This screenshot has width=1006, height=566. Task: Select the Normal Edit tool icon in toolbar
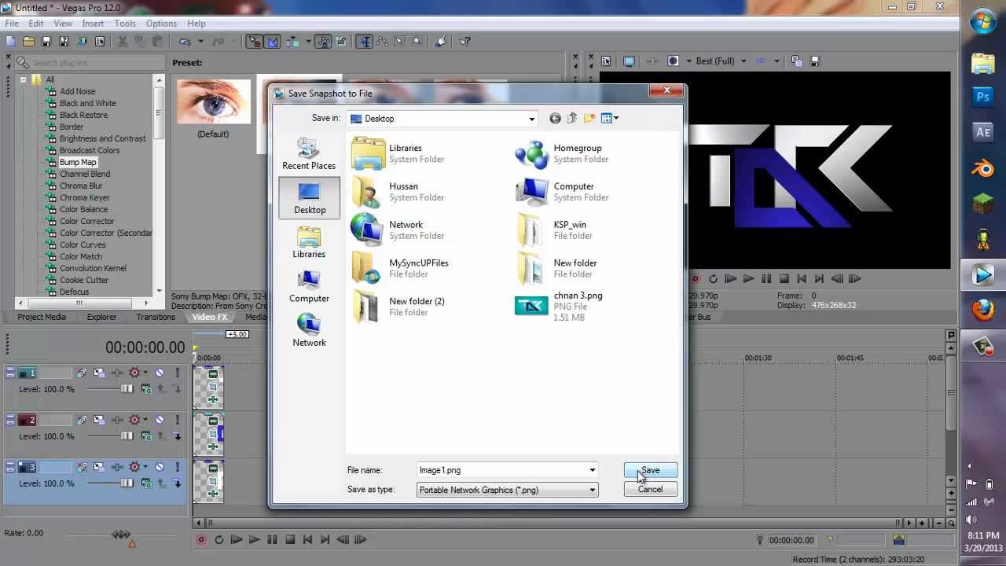(x=364, y=41)
